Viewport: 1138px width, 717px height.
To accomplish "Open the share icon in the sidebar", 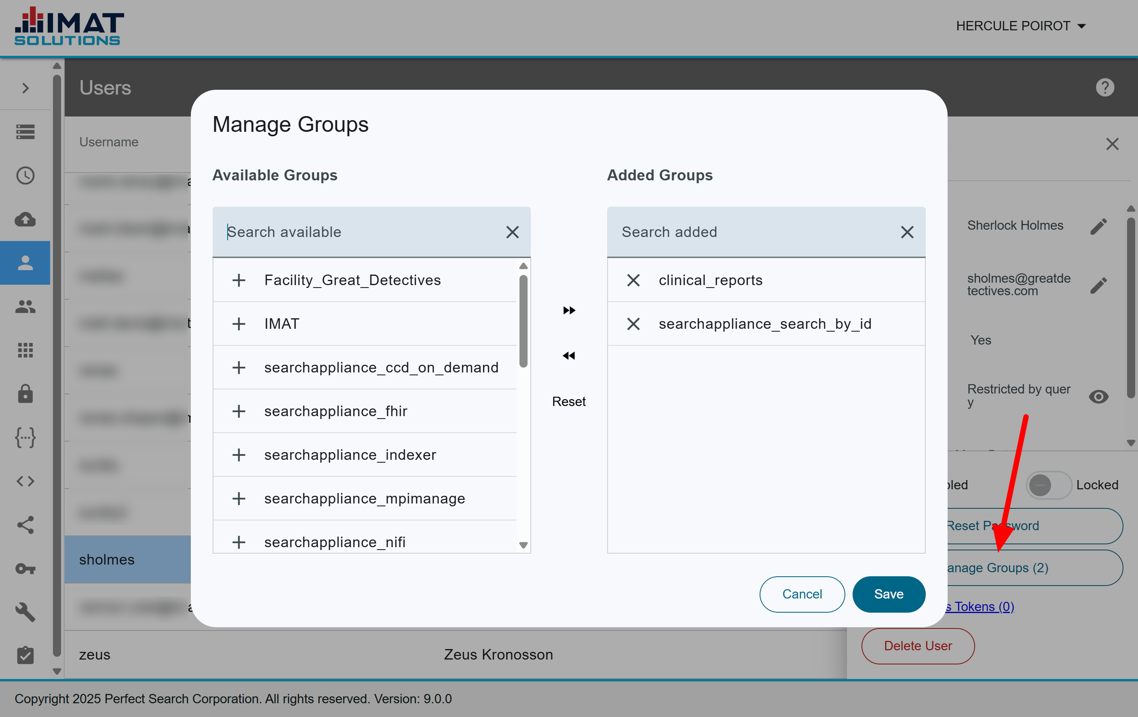I will point(25,525).
